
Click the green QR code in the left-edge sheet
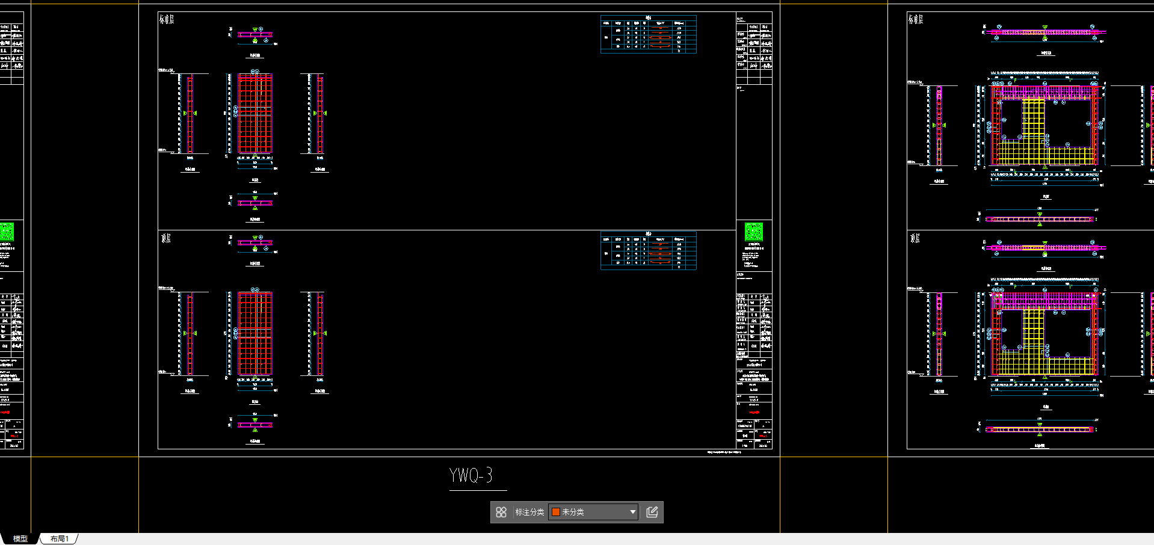point(7,232)
